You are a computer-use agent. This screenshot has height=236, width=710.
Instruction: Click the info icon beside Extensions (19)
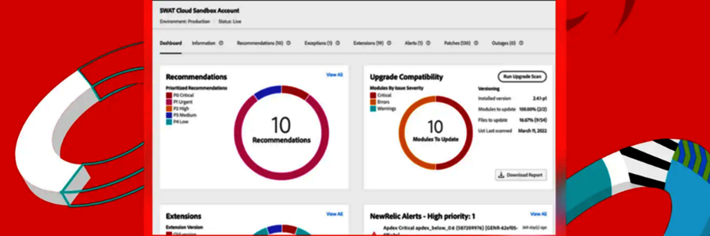click(x=389, y=43)
